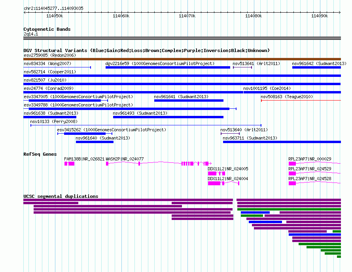Image resolution: width=352 pixels, height=272 pixels.
Task: Click the RefSeq Genes track title
Action: 40,154
